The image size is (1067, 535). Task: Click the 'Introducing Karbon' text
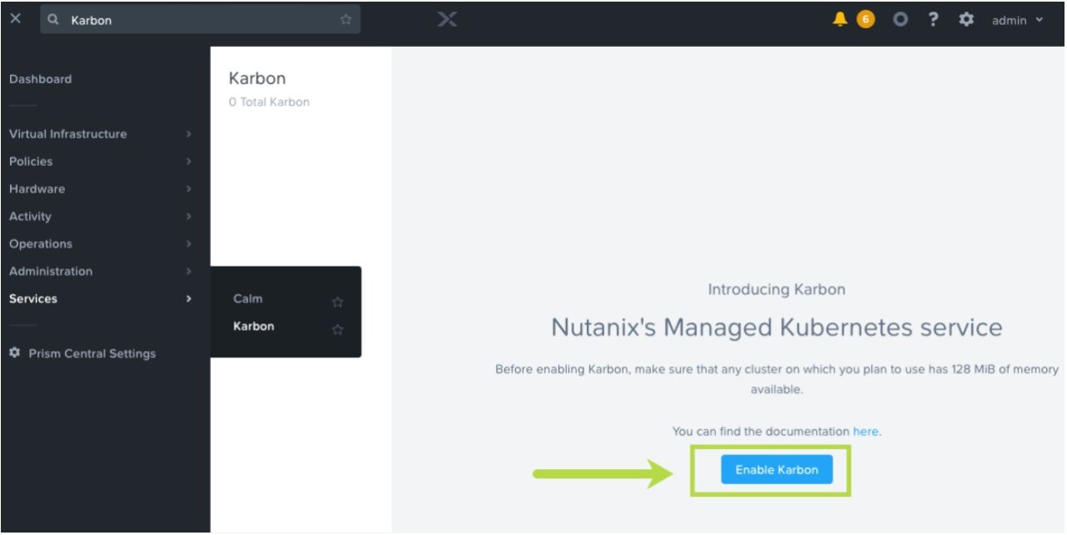coord(777,290)
